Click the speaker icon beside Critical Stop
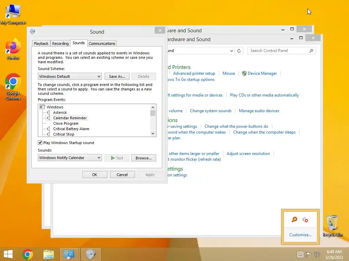Screen dimensions: 349x261 point(48,134)
